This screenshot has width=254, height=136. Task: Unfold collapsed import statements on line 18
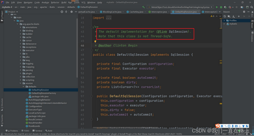coord(92,18)
